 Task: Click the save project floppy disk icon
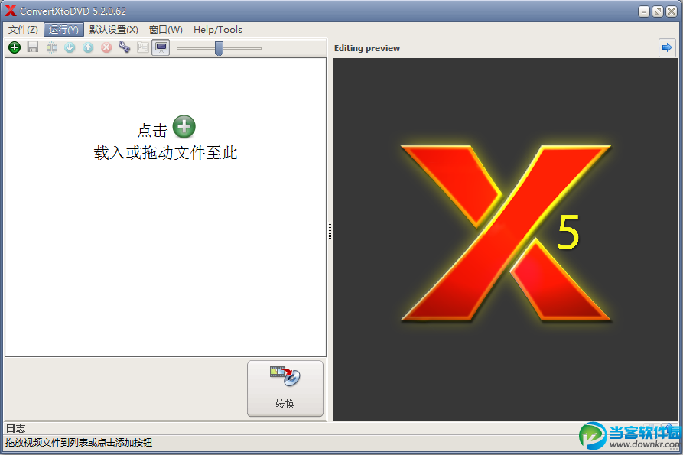(33, 47)
